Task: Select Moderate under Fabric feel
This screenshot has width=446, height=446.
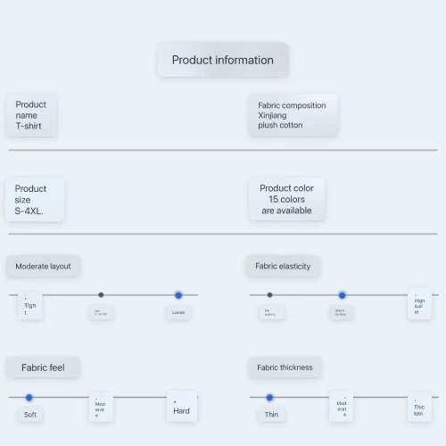Action: 101,408
